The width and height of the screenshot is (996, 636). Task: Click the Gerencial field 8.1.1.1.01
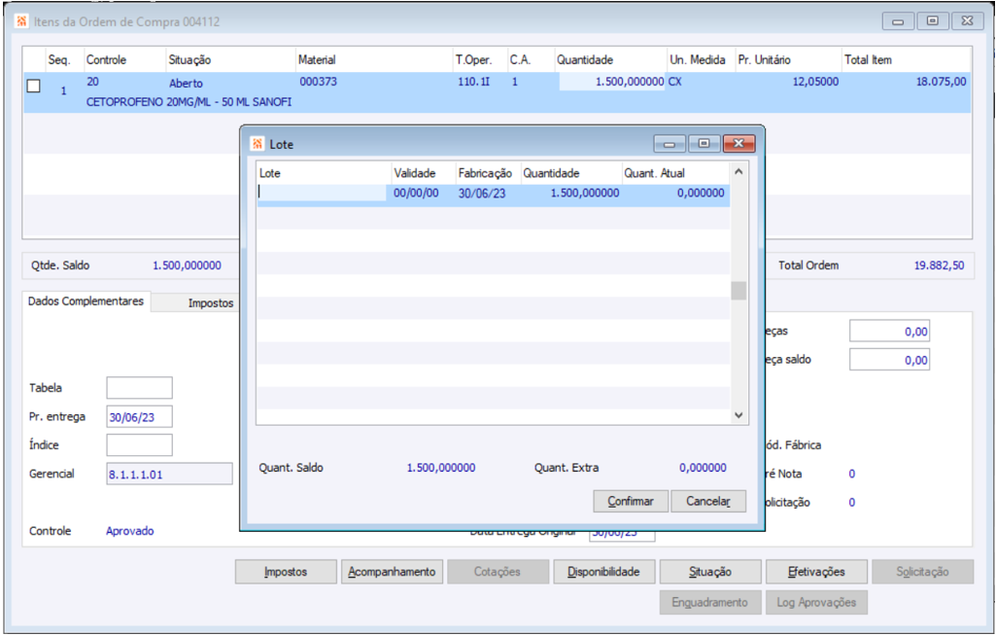[170, 474]
